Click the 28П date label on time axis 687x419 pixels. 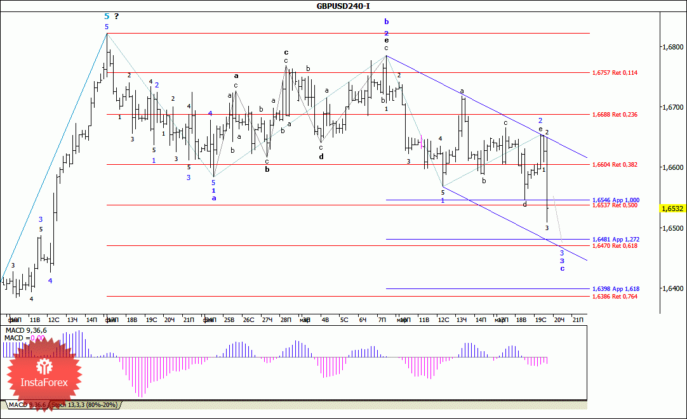click(x=286, y=320)
